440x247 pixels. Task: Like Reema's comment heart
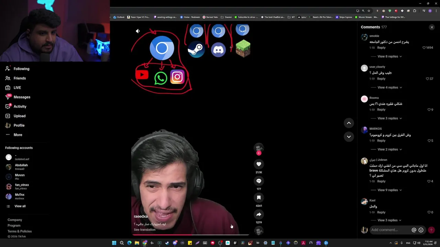tap(429, 110)
